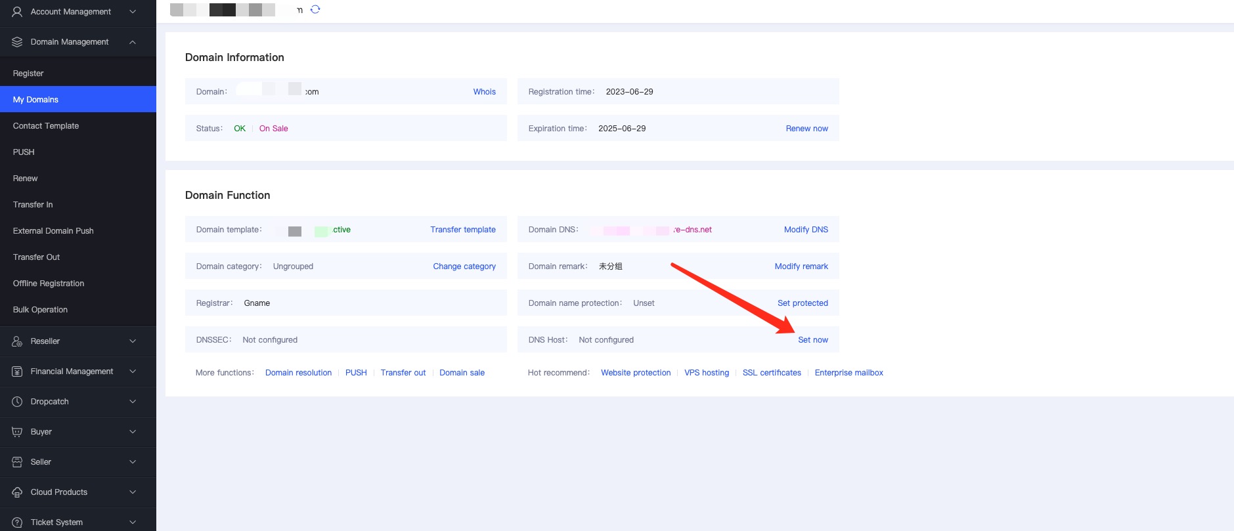This screenshot has height=531, width=1234.
Task: Select Contact Template menu item
Action: point(46,126)
